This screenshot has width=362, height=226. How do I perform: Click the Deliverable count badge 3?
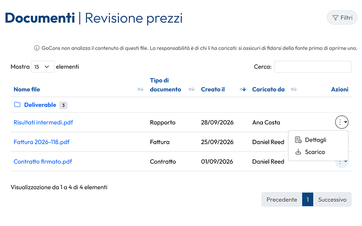63,105
